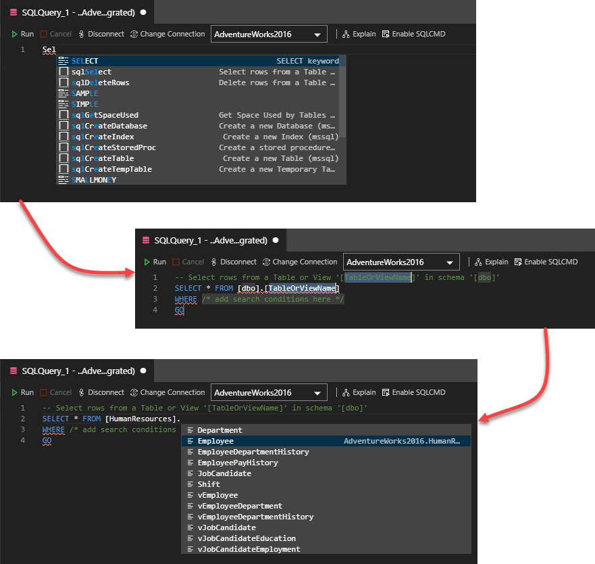The image size is (595, 564).
Task: Choose JobCandidate table suggestion
Action: tap(326, 473)
